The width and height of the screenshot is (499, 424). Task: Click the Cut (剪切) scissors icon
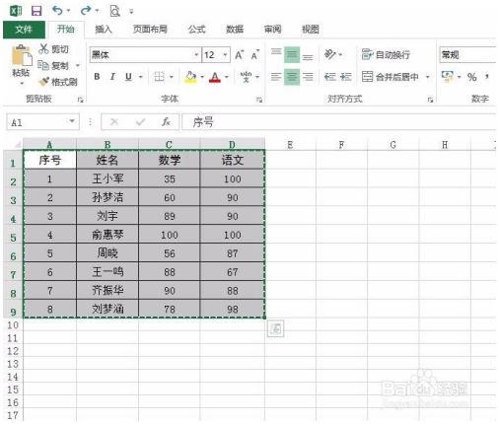point(43,49)
